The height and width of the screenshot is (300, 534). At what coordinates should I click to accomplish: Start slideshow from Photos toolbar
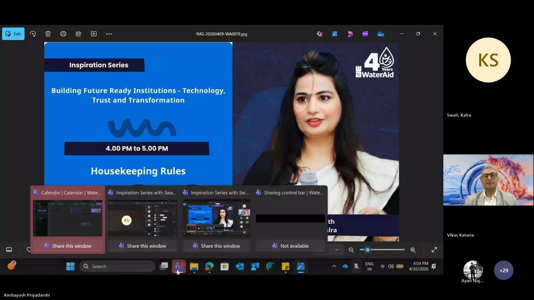coord(93,34)
